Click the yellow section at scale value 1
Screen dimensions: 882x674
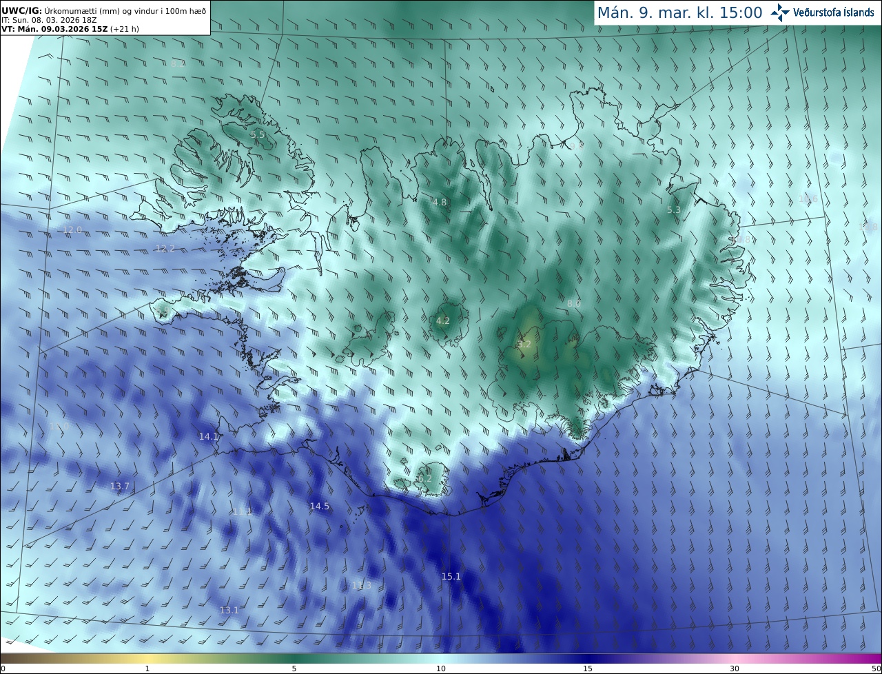[147, 658]
